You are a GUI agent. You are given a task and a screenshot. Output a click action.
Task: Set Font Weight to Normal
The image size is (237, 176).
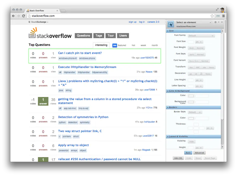200,48
